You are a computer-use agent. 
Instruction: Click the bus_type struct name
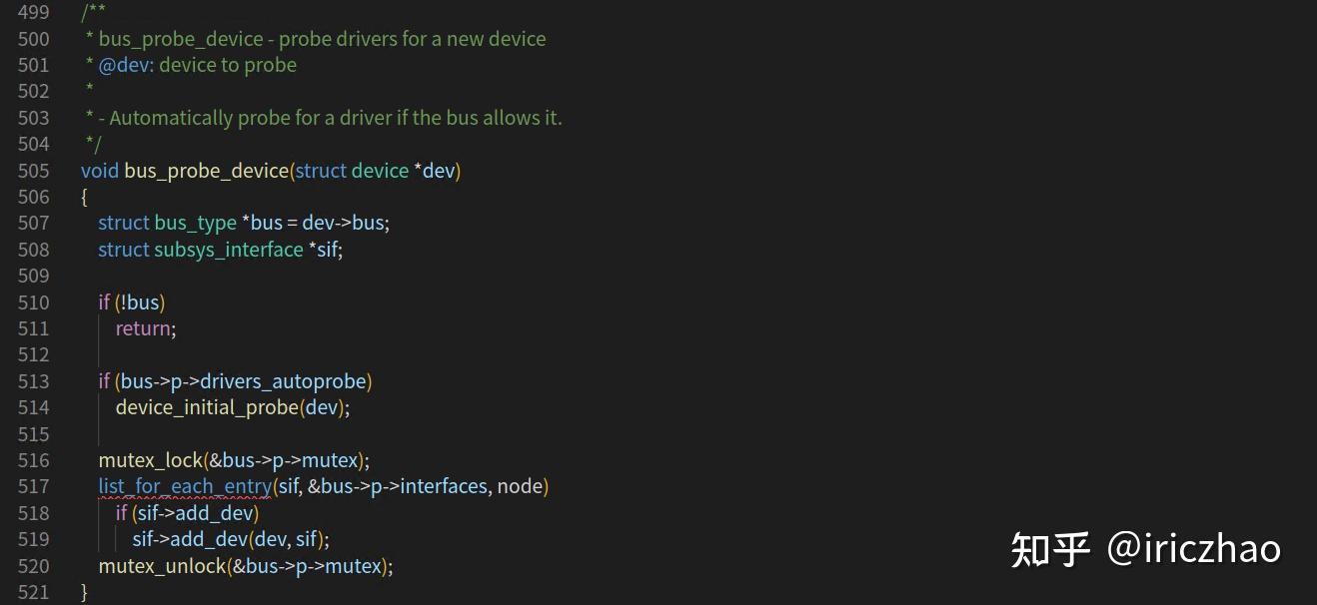click(x=195, y=223)
